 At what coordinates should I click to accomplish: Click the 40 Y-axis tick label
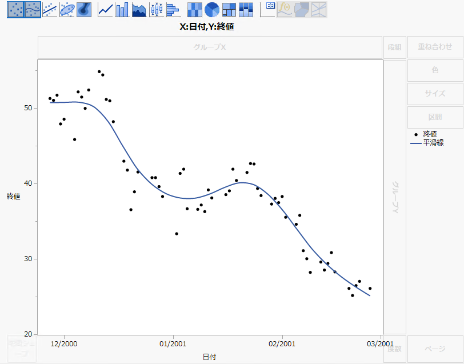(28, 183)
